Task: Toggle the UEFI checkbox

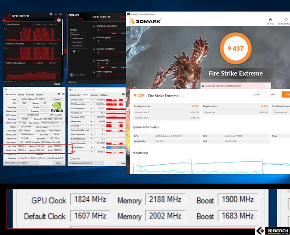Action: 57,115
